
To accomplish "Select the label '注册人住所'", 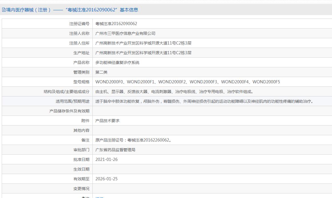I will click(x=79, y=43).
